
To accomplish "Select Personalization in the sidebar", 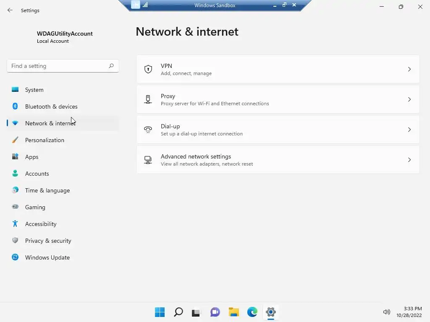I will pos(45,140).
